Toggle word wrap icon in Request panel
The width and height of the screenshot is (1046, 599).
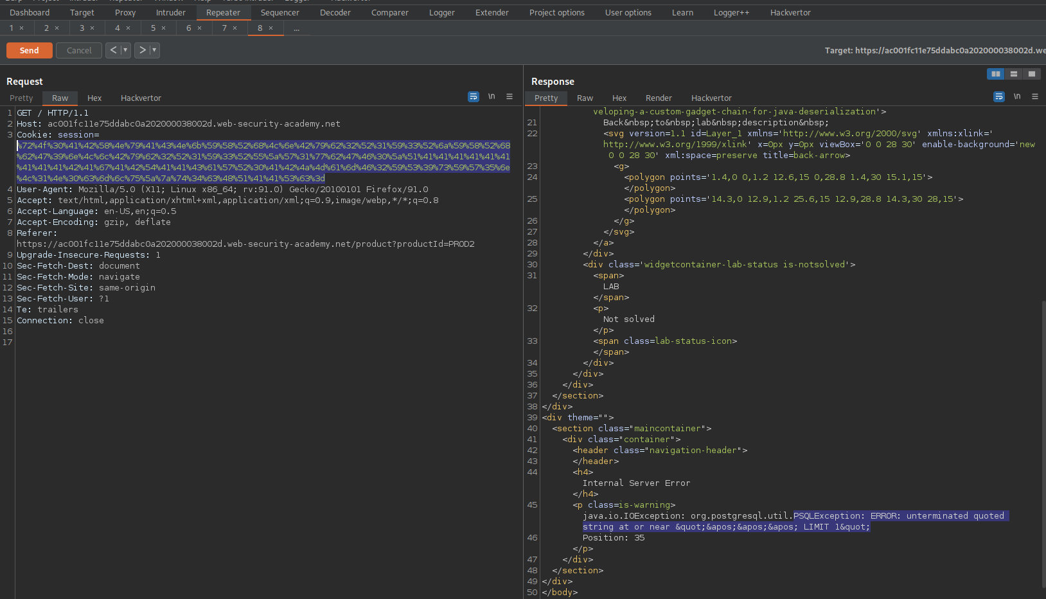coord(474,96)
